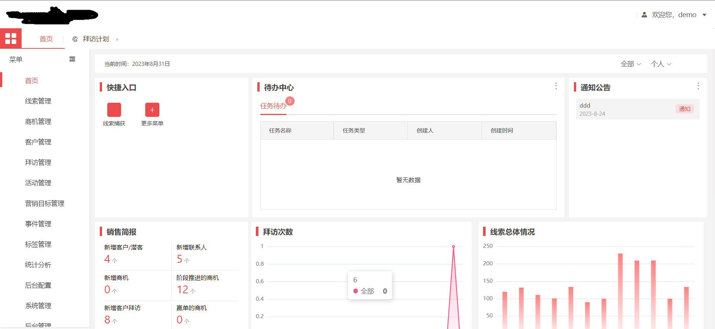Screen dimensions: 715x329
Task: Click the 新增商机 value 0
Action: pos(107,290)
